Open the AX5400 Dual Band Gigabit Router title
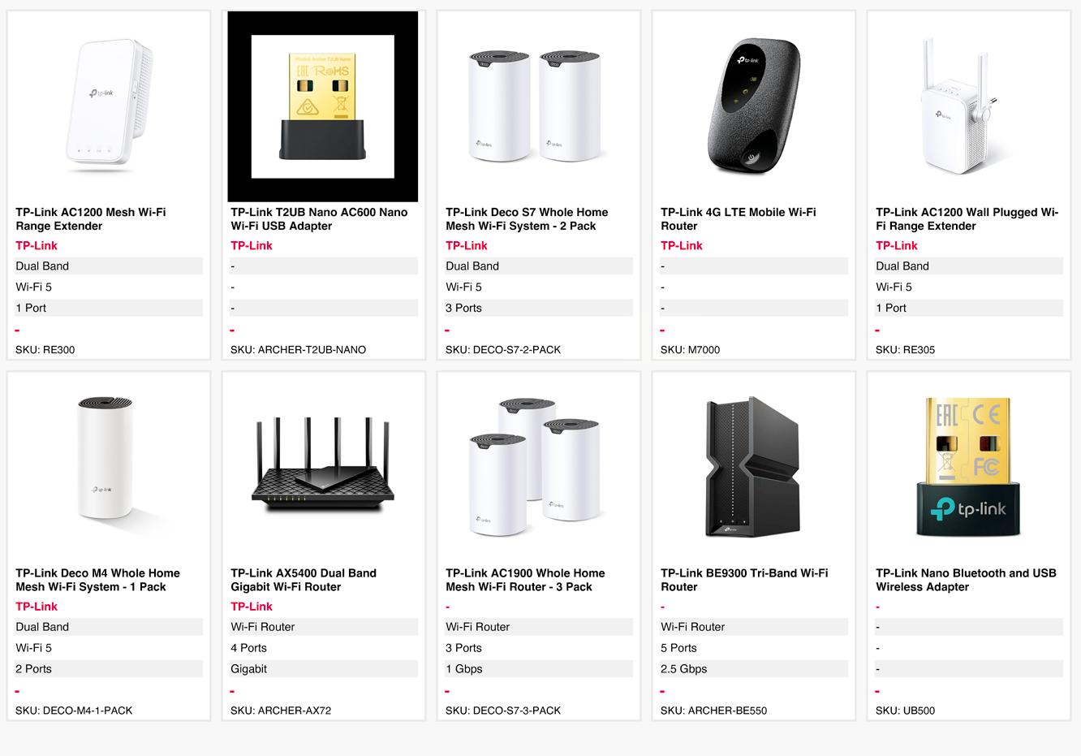Screen dimensions: 1081x756 (x=304, y=580)
